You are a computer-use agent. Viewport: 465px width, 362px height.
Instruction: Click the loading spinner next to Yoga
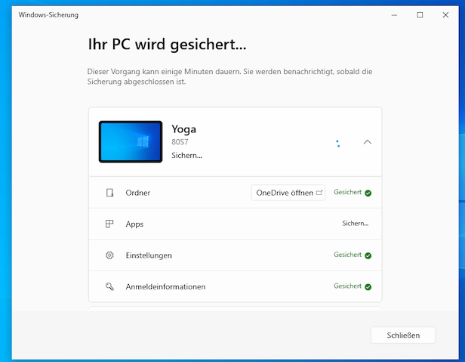coord(338,144)
